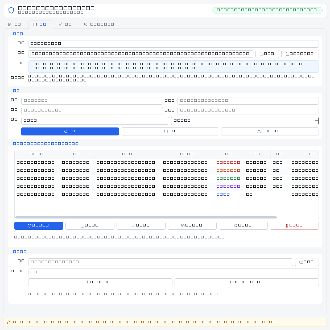Select the tab with the database icon
Image resolution: width=330 pixels, height=330 pixels.
click(x=40, y=24)
